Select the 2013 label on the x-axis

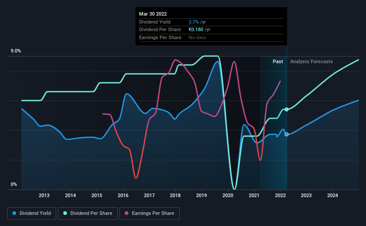pos(44,195)
